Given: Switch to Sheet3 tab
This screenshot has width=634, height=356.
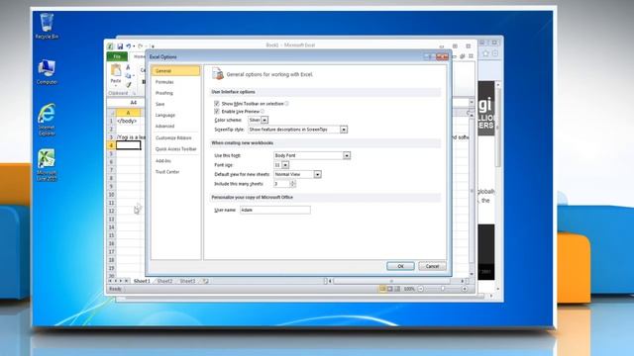Looking at the screenshot, I should coord(187,281).
